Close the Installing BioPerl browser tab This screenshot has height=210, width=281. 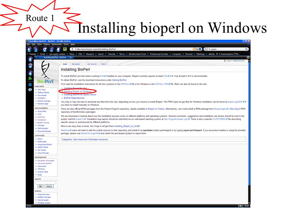tap(71, 57)
